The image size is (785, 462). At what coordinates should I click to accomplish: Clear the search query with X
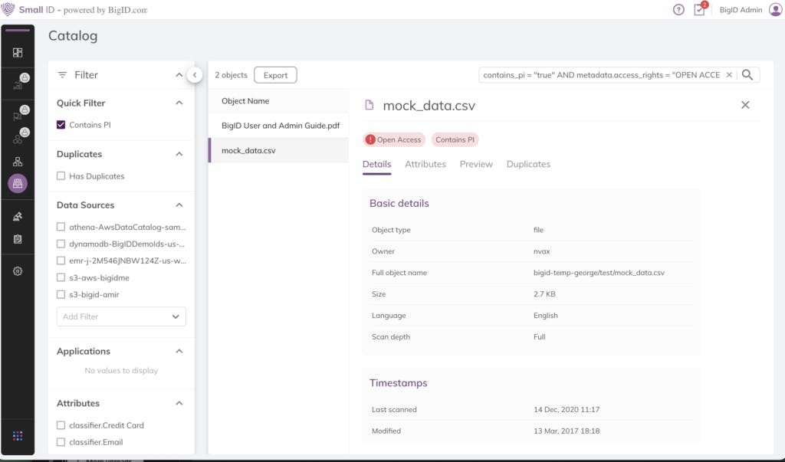click(729, 74)
